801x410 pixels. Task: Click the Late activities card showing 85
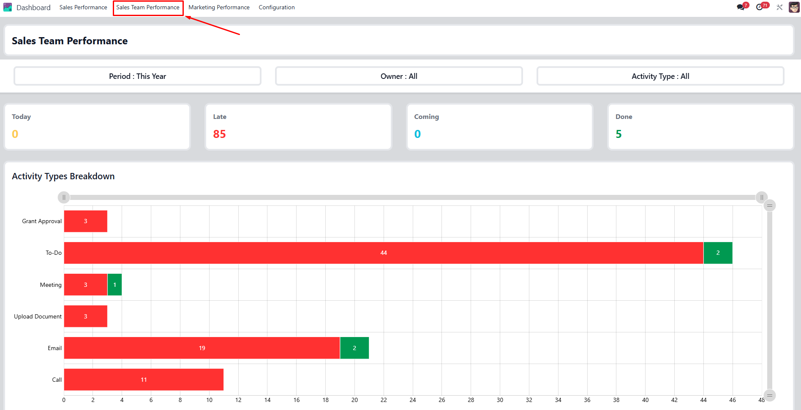[298, 127]
